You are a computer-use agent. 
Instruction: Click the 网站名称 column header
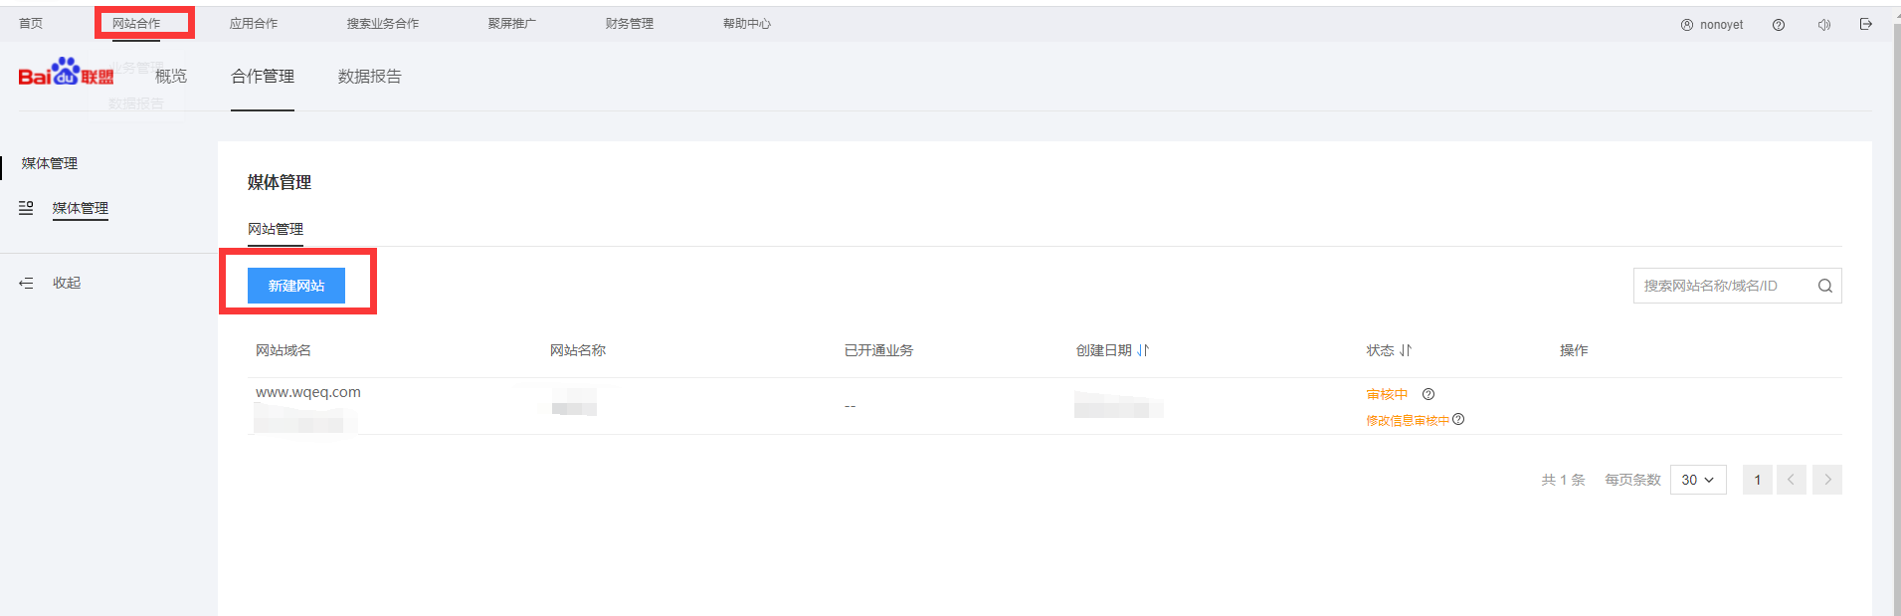click(578, 350)
